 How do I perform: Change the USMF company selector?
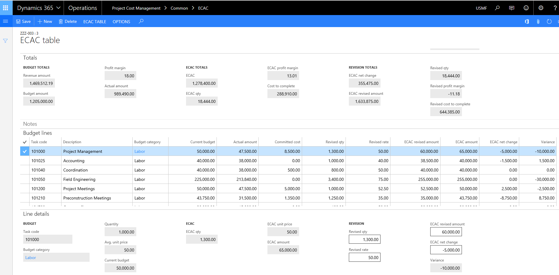point(481,8)
